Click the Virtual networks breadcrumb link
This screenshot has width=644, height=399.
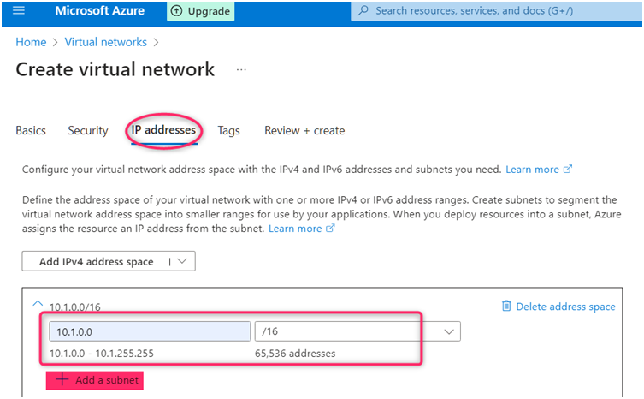[105, 42]
